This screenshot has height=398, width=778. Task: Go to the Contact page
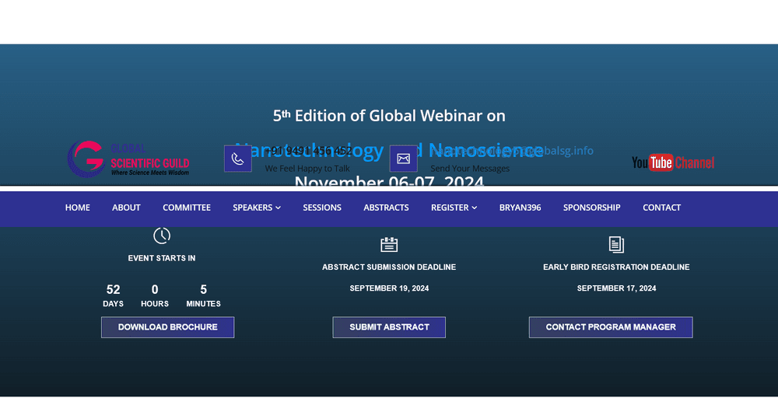(x=661, y=208)
